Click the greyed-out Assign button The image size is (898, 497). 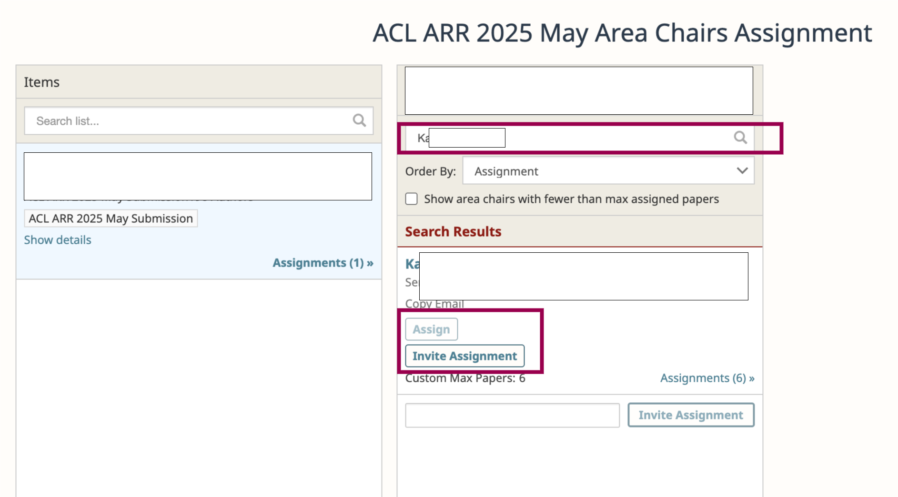(431, 329)
